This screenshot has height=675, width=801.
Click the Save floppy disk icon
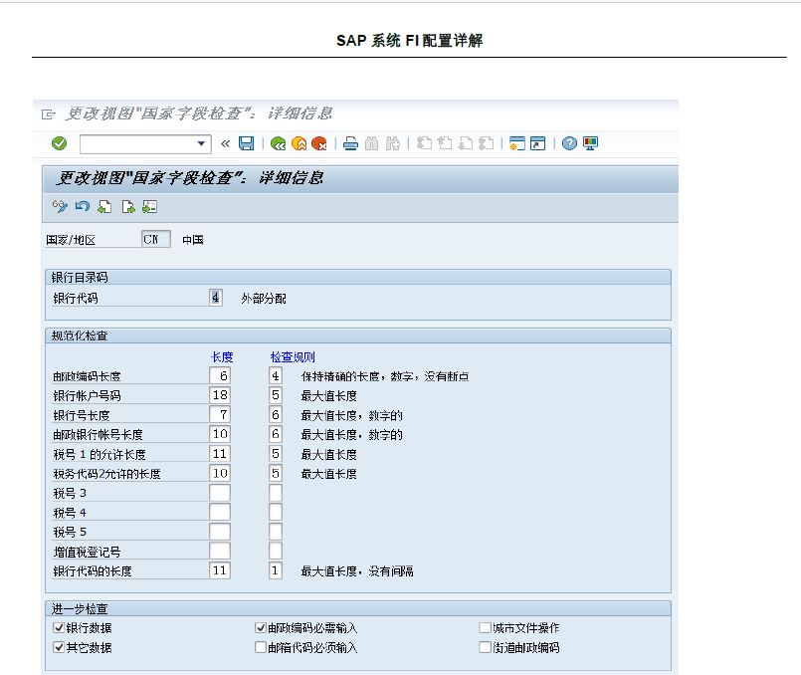(246, 143)
